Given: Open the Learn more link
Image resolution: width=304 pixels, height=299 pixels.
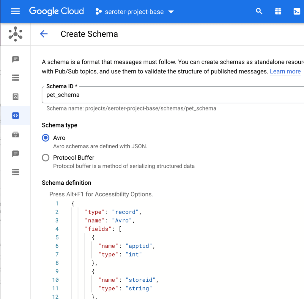Looking at the screenshot, I should [285, 71].
